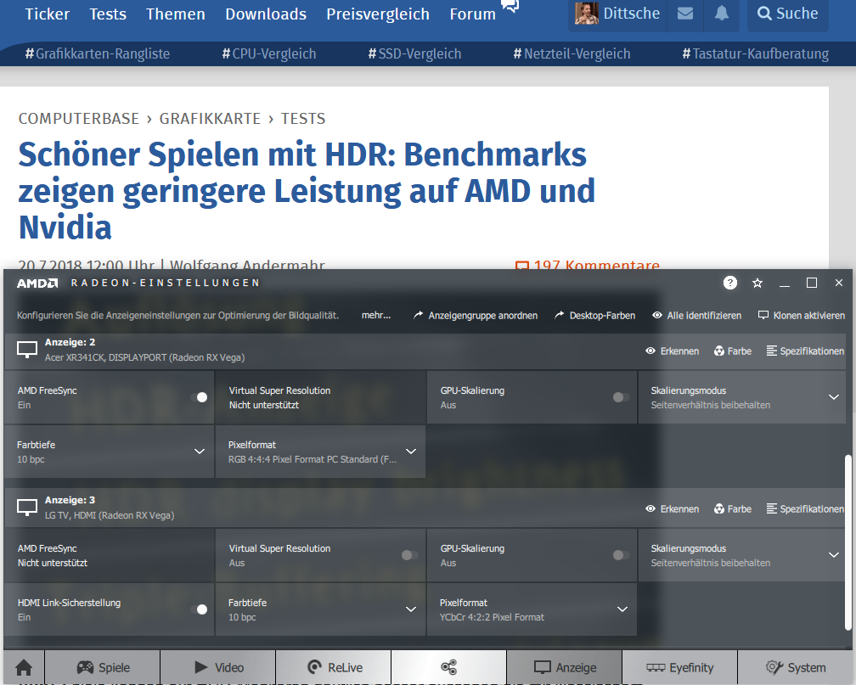856x685 pixels.
Task: Open notifications bell icon on ComputerBase
Action: coord(722,14)
